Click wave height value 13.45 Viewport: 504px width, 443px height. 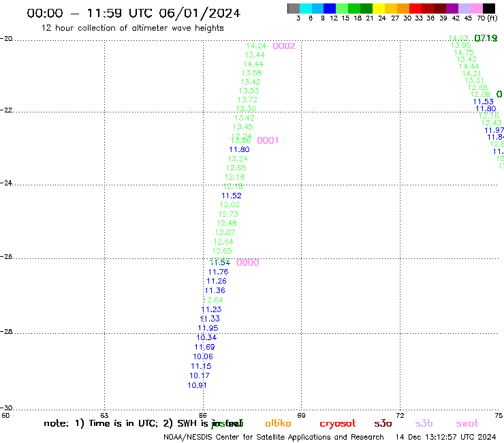pos(243,127)
